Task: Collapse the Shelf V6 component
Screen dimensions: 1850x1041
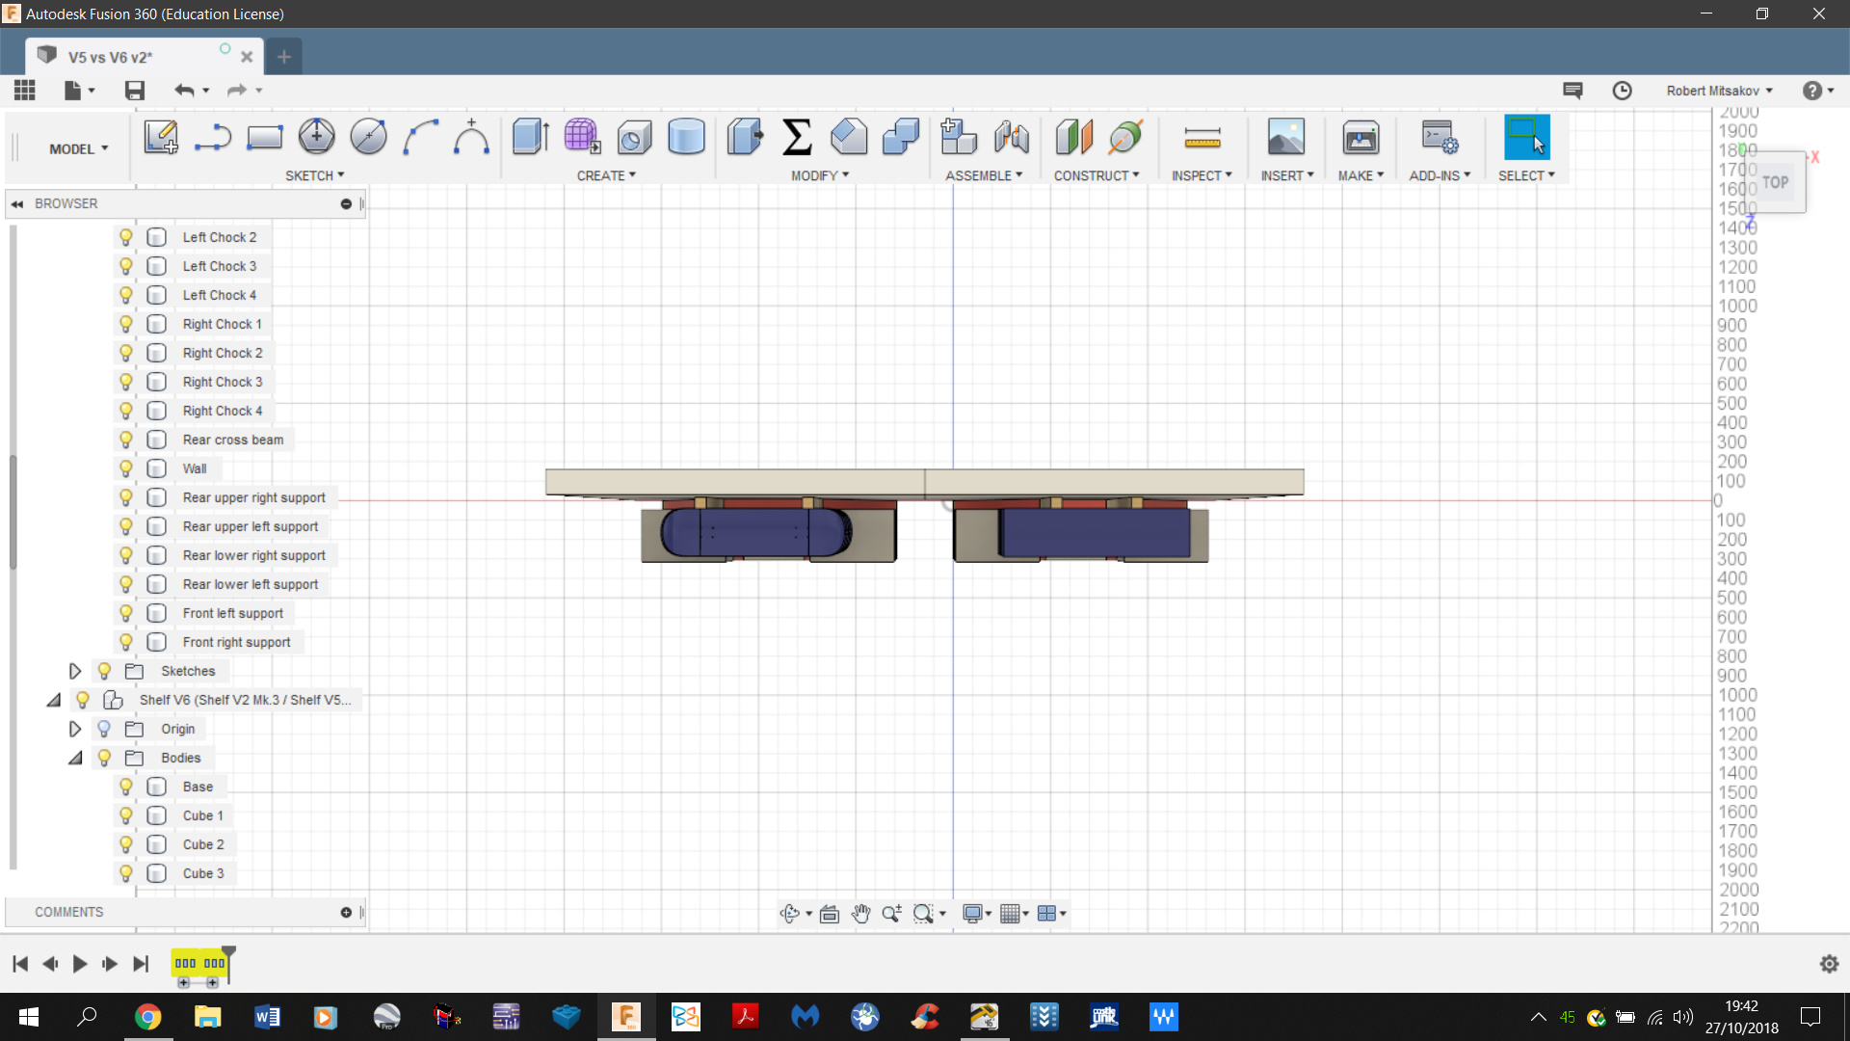Action: coord(54,700)
